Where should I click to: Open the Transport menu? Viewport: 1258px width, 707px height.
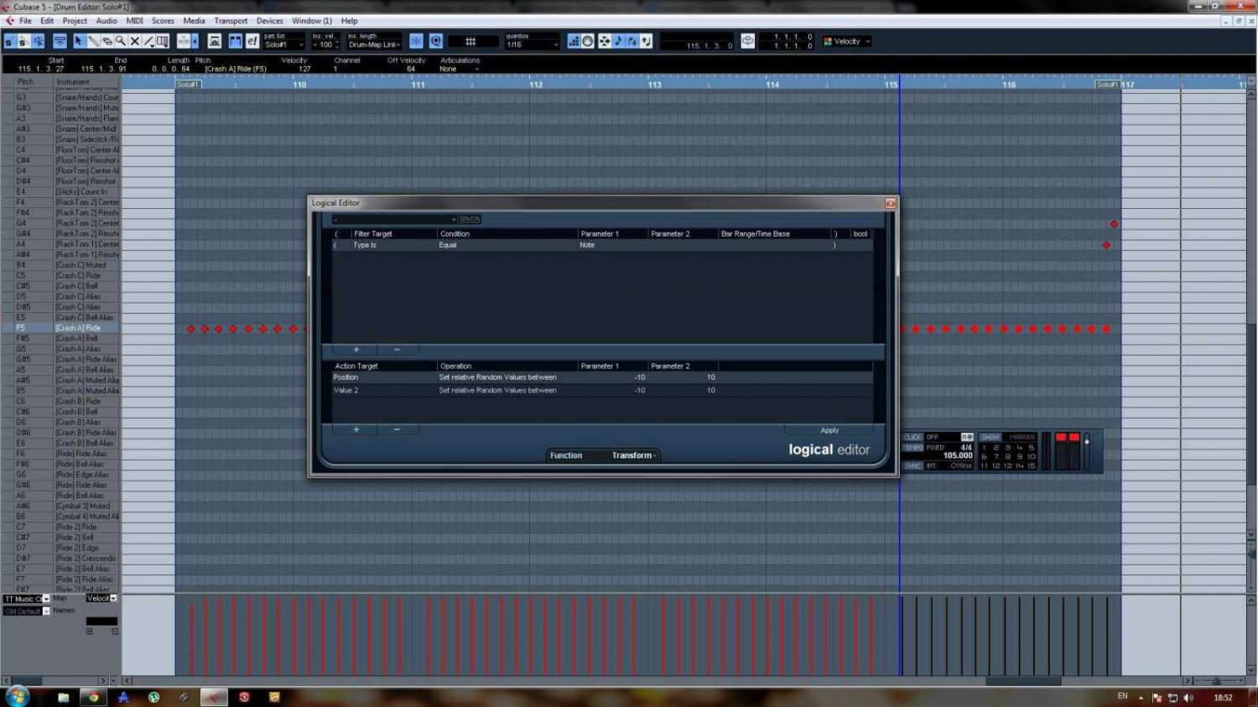(230, 21)
